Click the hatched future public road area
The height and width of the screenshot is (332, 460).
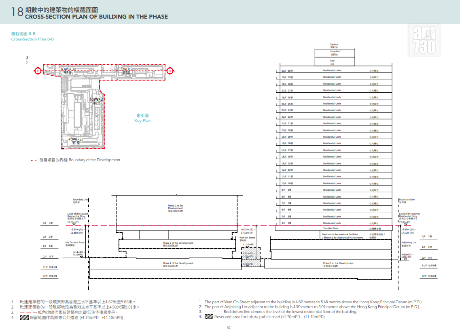coord(251,257)
